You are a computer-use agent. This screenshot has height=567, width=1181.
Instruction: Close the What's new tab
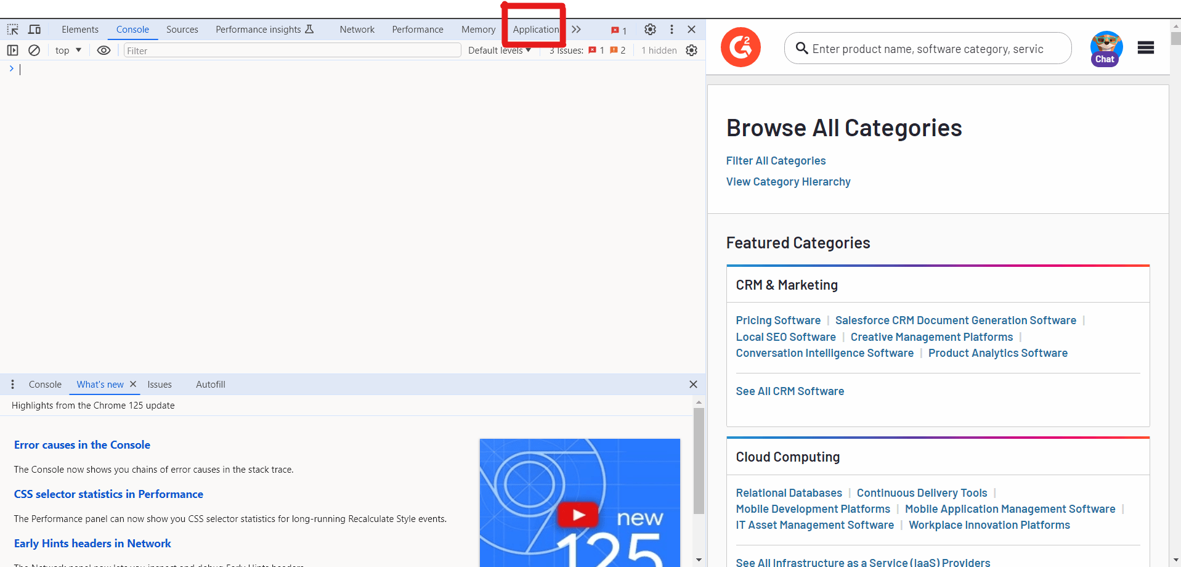[x=133, y=384]
